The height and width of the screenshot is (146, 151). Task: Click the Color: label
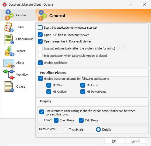pos(48,120)
